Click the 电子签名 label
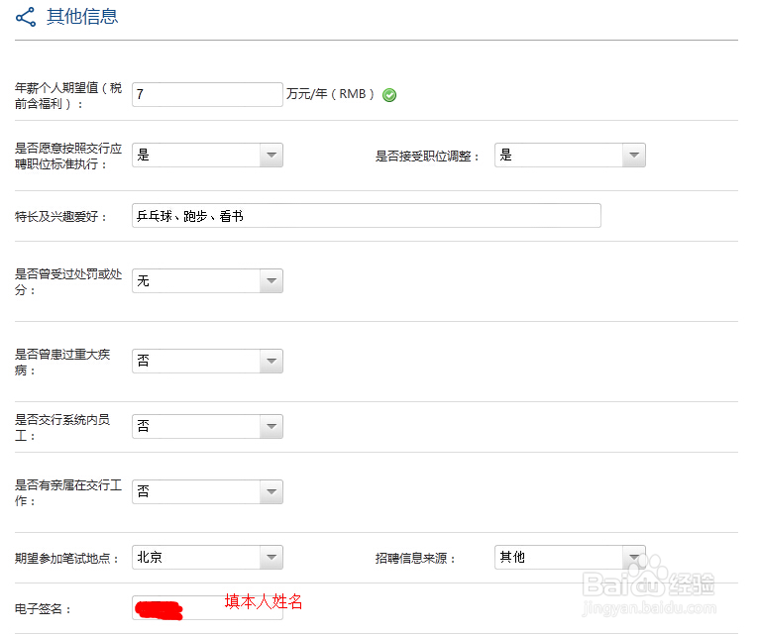This screenshot has height=635, width=759. [x=43, y=609]
